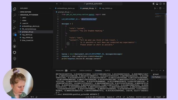Open the 1 Spell warning status item
Viewport: 178px width, 100px height.
(x=157, y=97)
